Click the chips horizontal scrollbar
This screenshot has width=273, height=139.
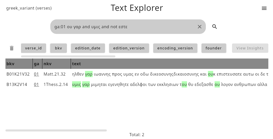pyautogui.click(x=68, y=56)
